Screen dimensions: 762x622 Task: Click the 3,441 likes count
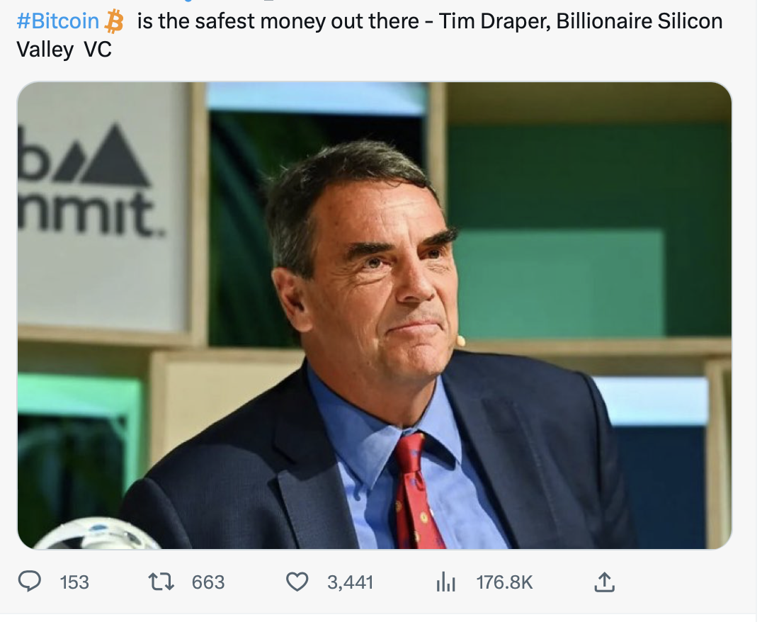coord(350,582)
